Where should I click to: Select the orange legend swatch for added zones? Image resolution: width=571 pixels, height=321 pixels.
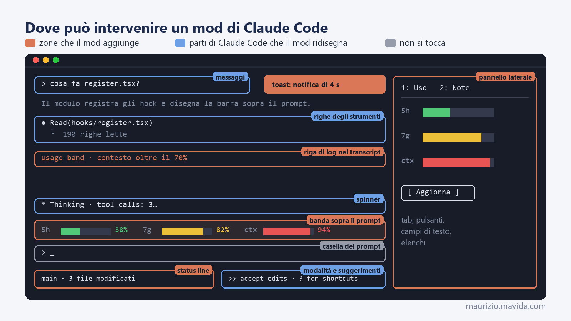coord(30,43)
